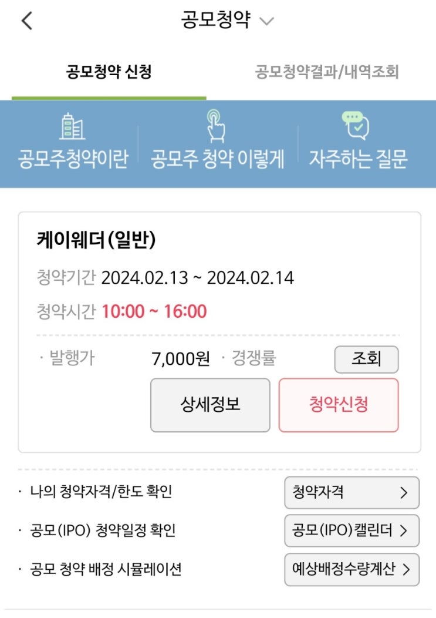Open the 공모(IPO)캘린더 button
This screenshot has width=436, height=618.
click(351, 530)
